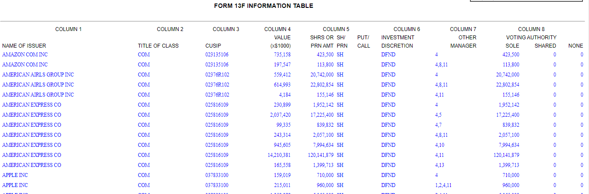Click the value cell 4,184
589x194 pixels.
[285, 95]
